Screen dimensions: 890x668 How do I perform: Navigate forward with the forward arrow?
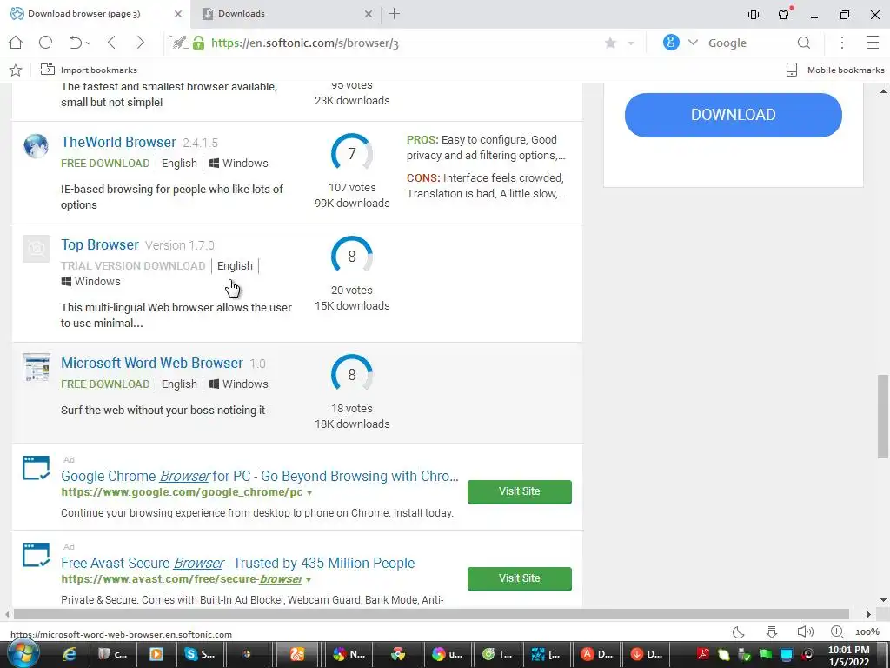pyautogui.click(x=140, y=43)
